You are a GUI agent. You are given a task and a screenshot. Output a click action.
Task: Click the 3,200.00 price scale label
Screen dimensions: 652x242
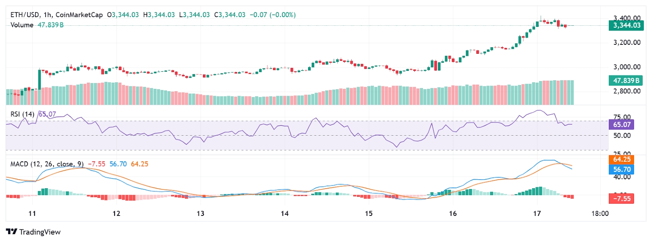pos(627,42)
